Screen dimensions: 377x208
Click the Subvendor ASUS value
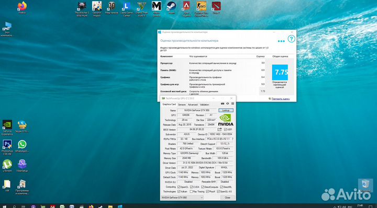point(187,134)
